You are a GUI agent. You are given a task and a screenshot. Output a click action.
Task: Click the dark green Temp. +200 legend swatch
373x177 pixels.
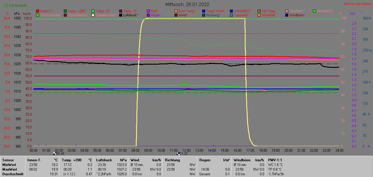(x=65, y=11)
